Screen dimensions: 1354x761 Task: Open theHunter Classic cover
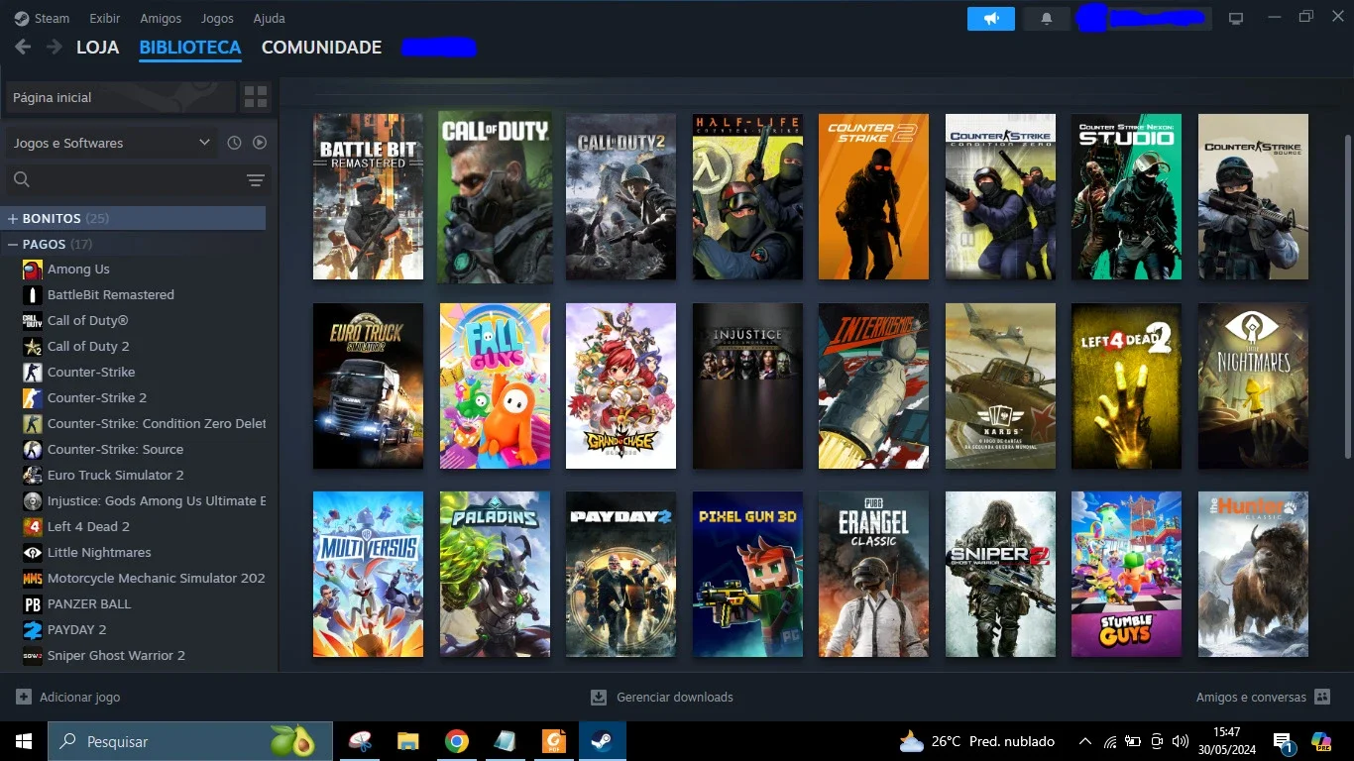pos(1253,574)
